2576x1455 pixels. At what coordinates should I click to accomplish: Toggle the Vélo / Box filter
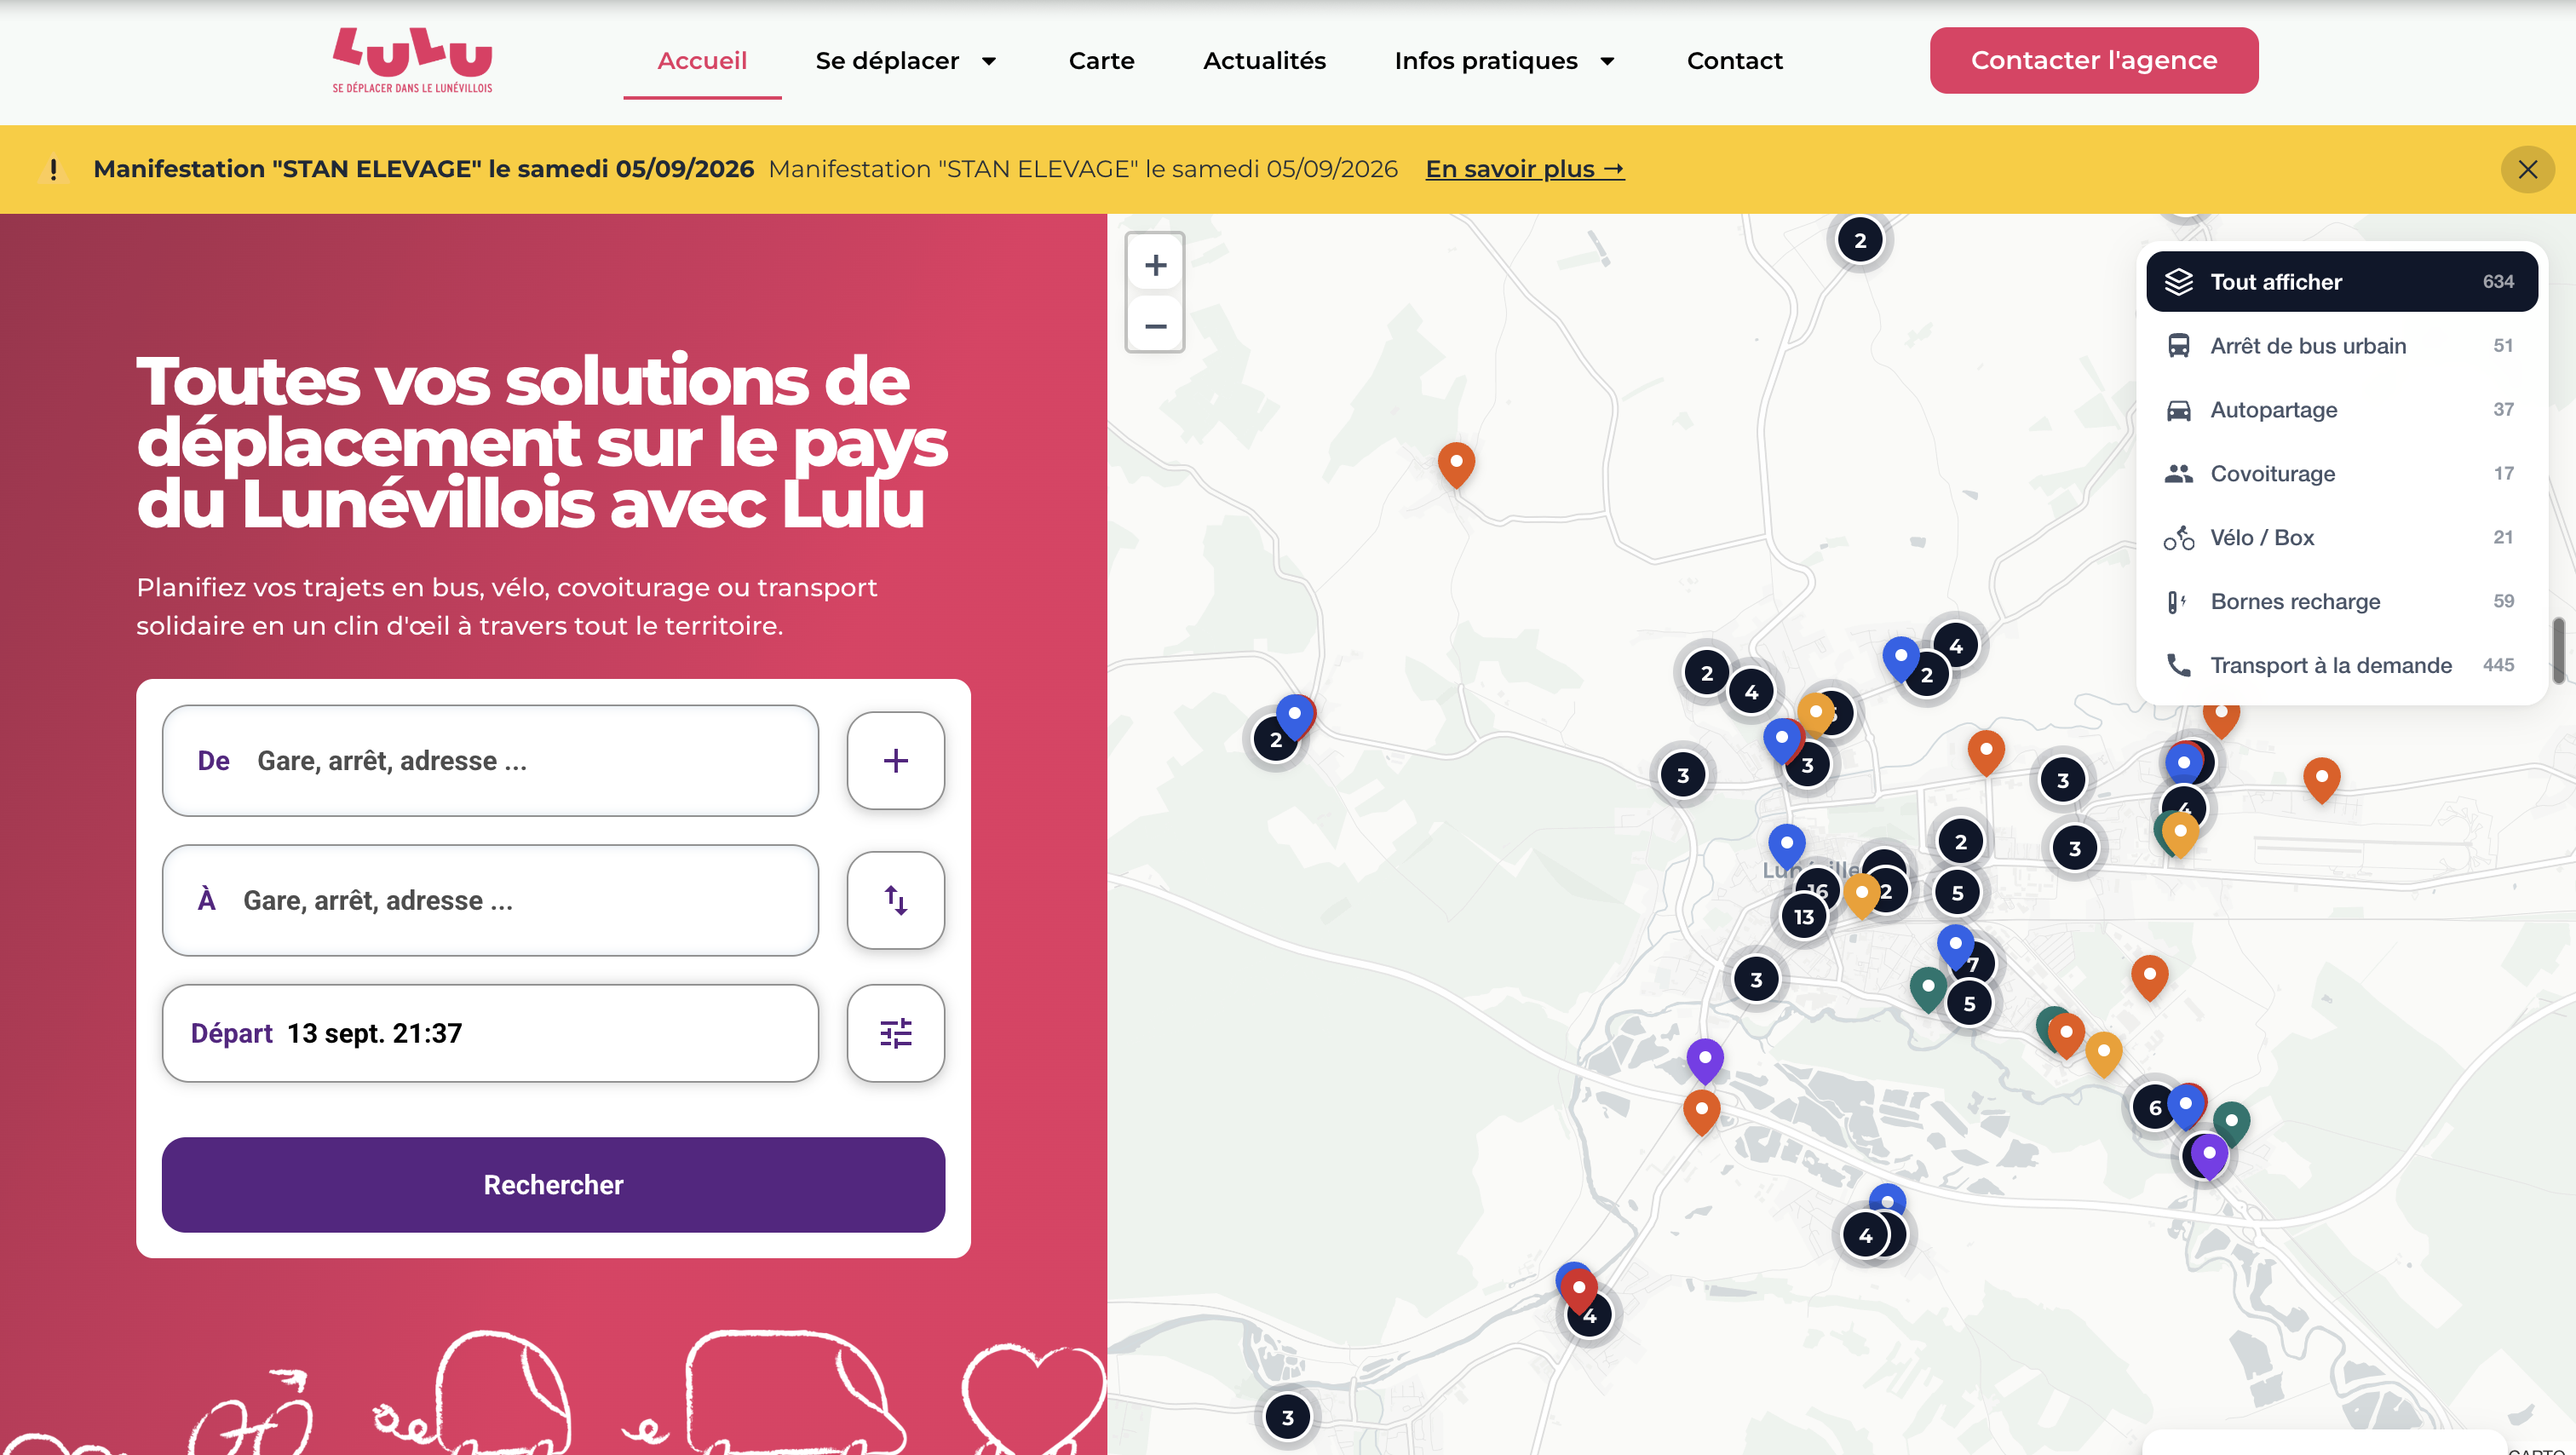(2341, 537)
